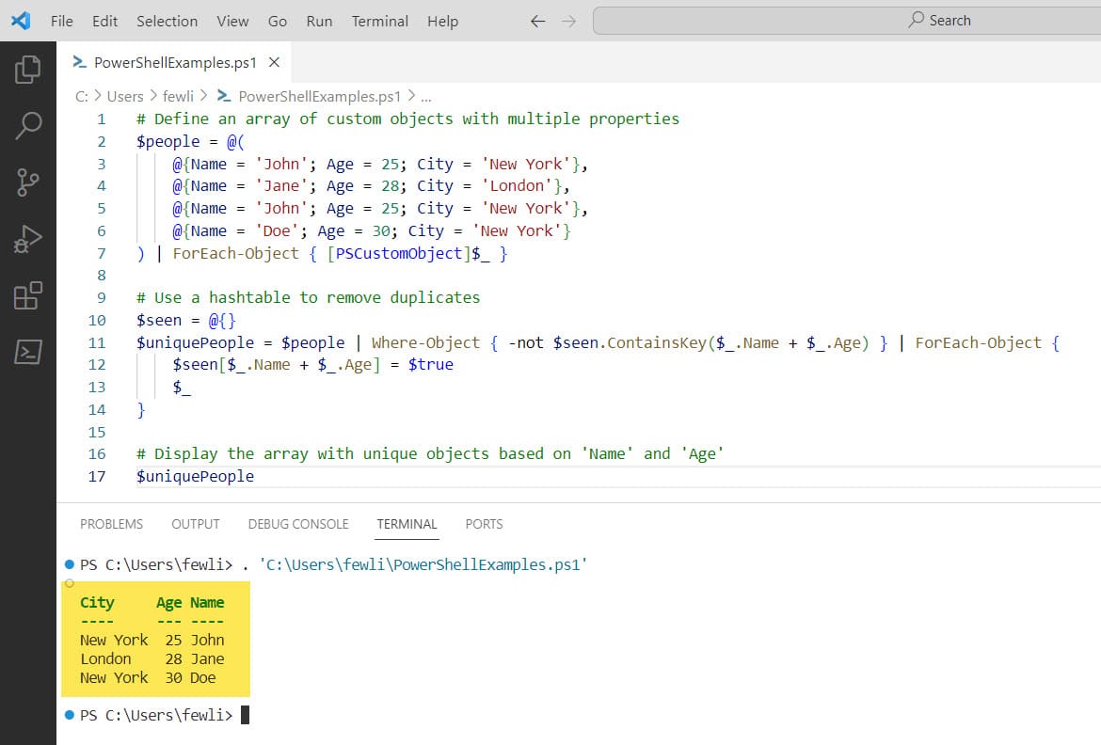Click the VS Code logo icon
The height and width of the screenshot is (745, 1101).
tap(21, 21)
